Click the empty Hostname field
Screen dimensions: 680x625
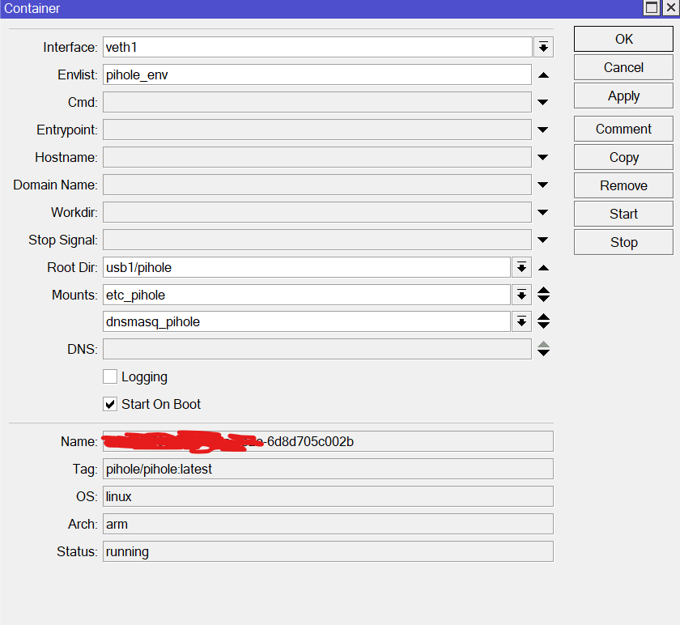pyautogui.click(x=317, y=157)
